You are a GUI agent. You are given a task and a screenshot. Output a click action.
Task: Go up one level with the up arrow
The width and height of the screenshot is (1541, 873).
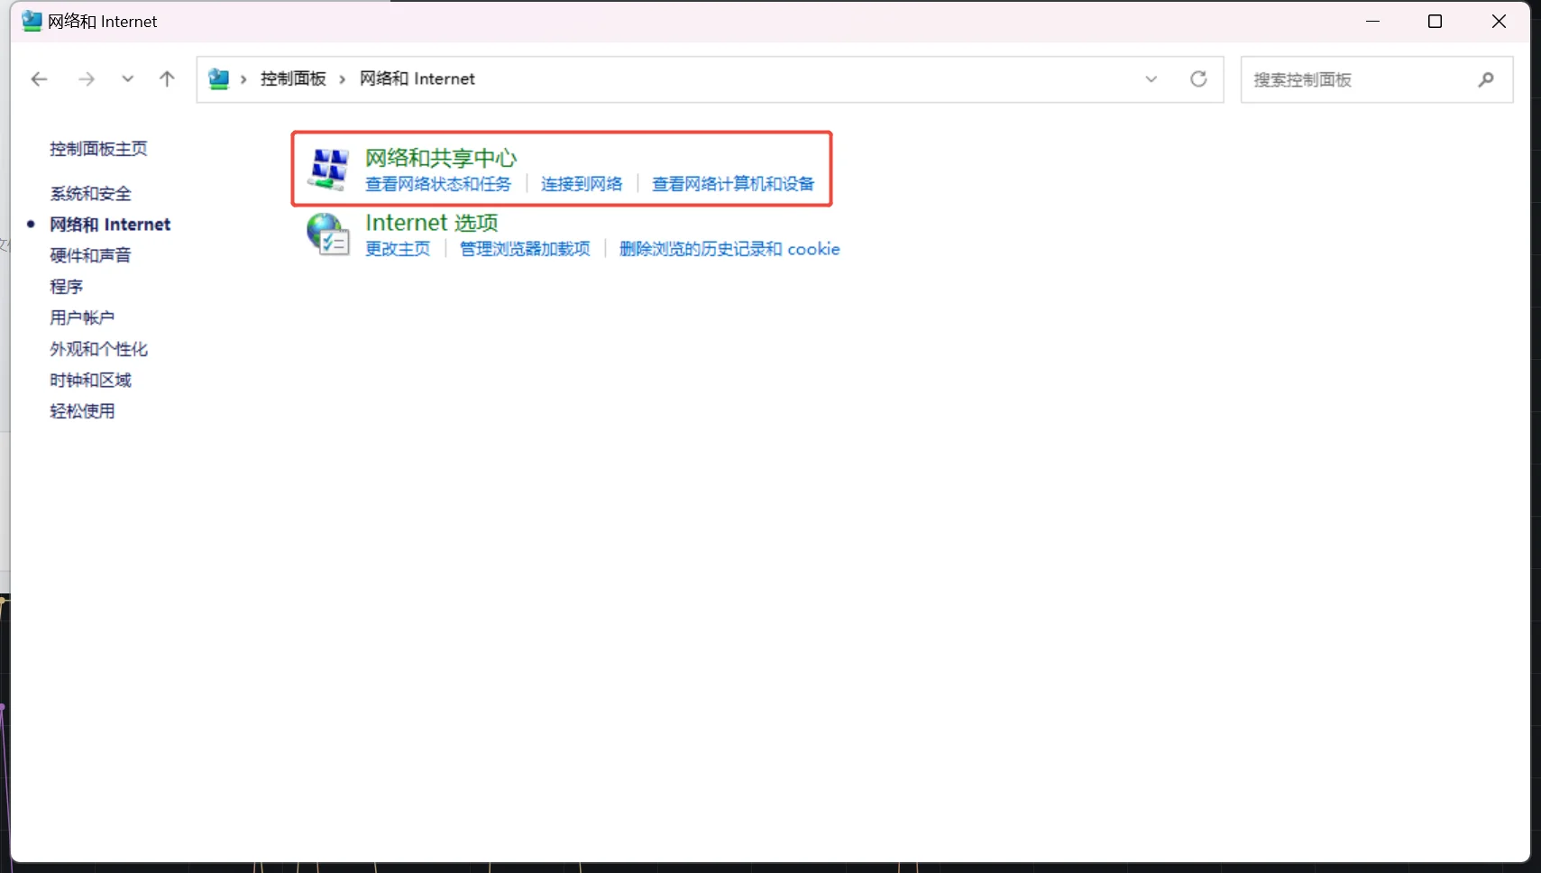[167, 79]
